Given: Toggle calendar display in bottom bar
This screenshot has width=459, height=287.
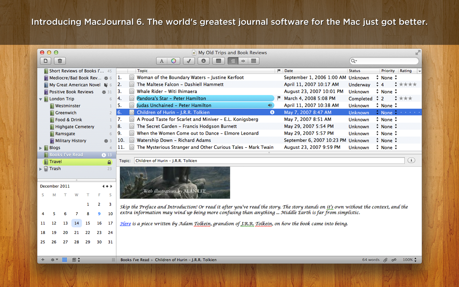Looking at the screenshot, I should (x=65, y=260).
